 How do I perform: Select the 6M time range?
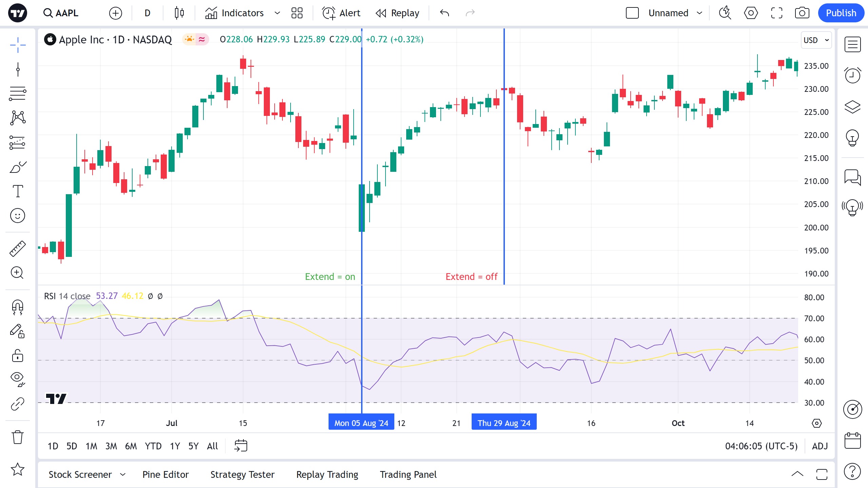click(131, 446)
